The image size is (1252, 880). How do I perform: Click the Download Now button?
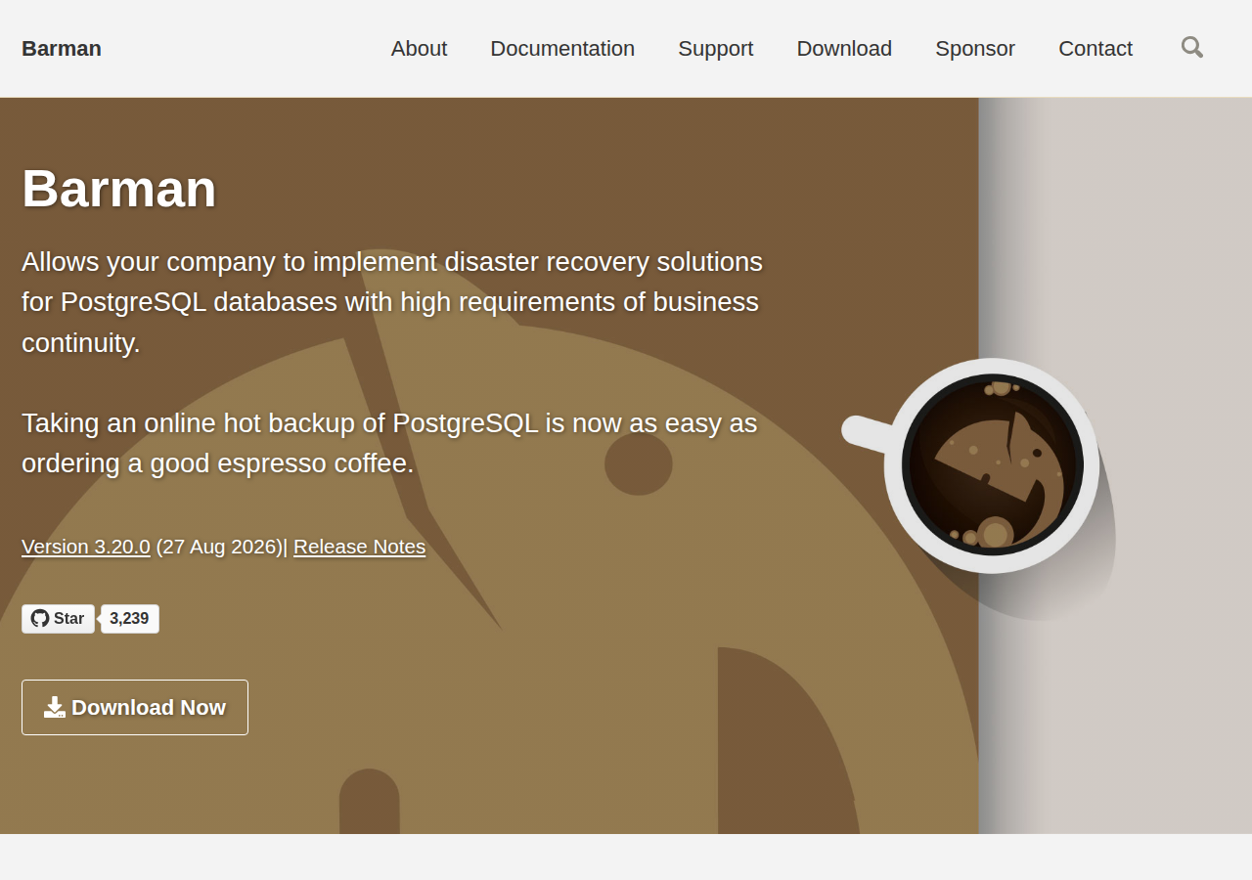click(135, 707)
